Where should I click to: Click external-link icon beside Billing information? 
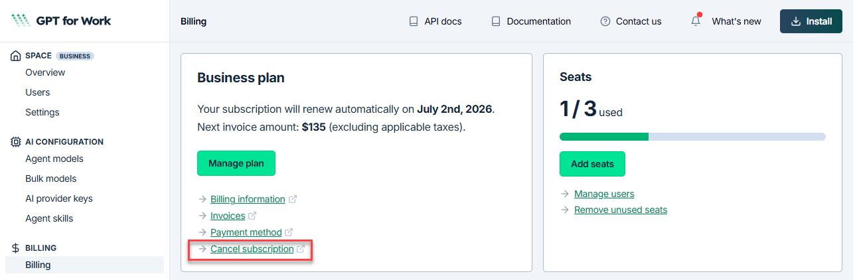(x=293, y=199)
